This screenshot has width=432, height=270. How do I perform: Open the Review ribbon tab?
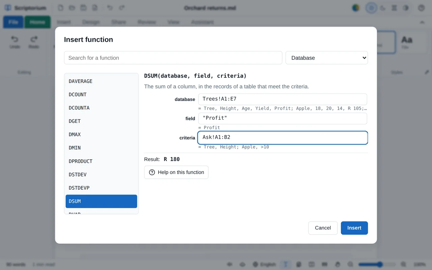tap(147, 22)
